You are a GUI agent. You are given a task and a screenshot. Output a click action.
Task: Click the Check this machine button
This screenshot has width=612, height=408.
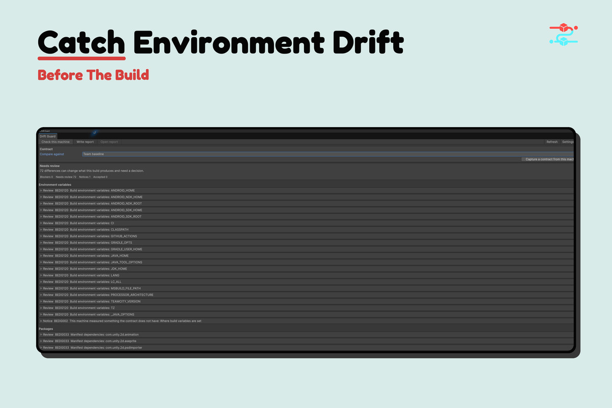(x=56, y=142)
